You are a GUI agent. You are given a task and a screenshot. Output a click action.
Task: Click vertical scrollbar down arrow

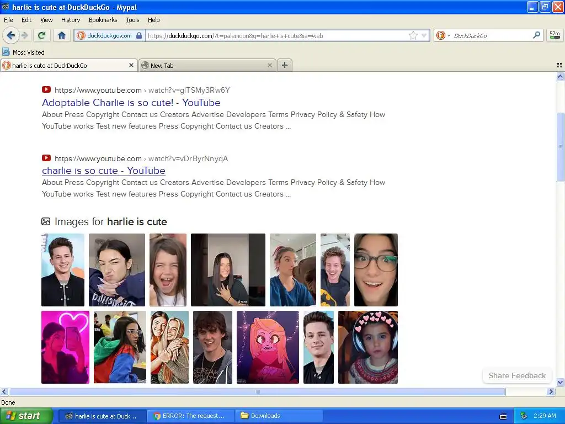point(560,383)
